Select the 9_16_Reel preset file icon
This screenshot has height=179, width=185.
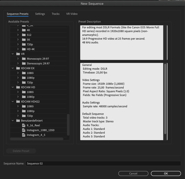point(24,125)
